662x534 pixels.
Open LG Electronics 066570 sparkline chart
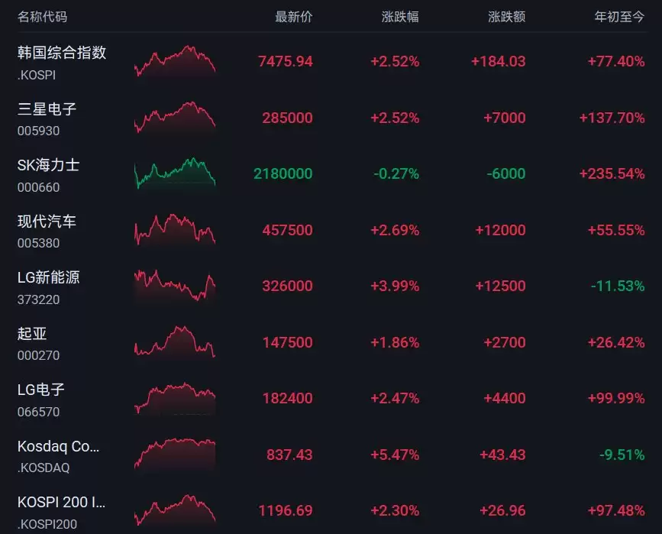coord(175,398)
